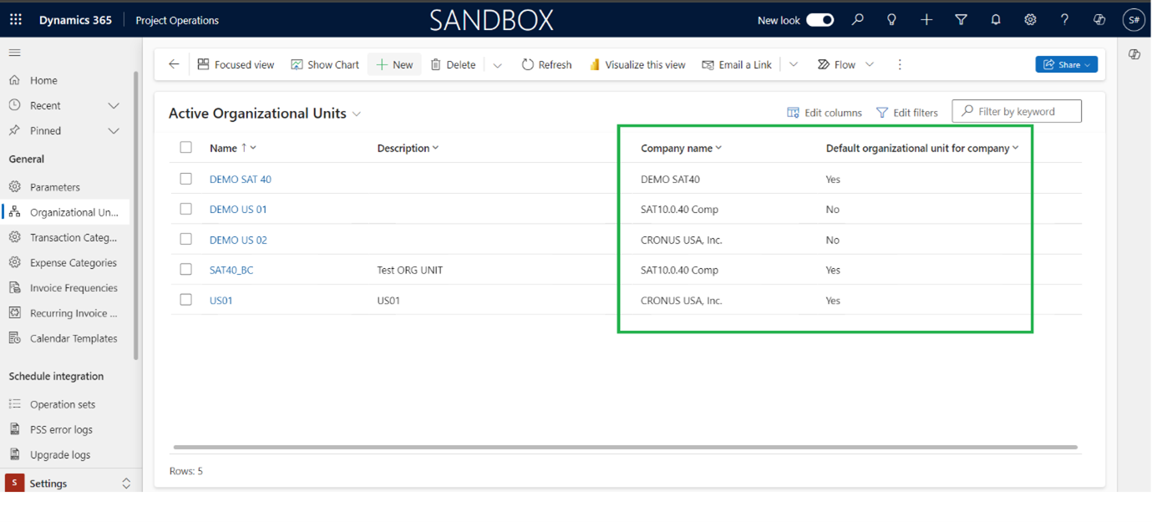Image resolution: width=1152 pixels, height=522 pixels.
Task: Open the DEMO US 02 record link
Action: [x=238, y=240]
